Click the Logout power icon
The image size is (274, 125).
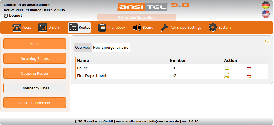pyautogui.click(x=6, y=16)
